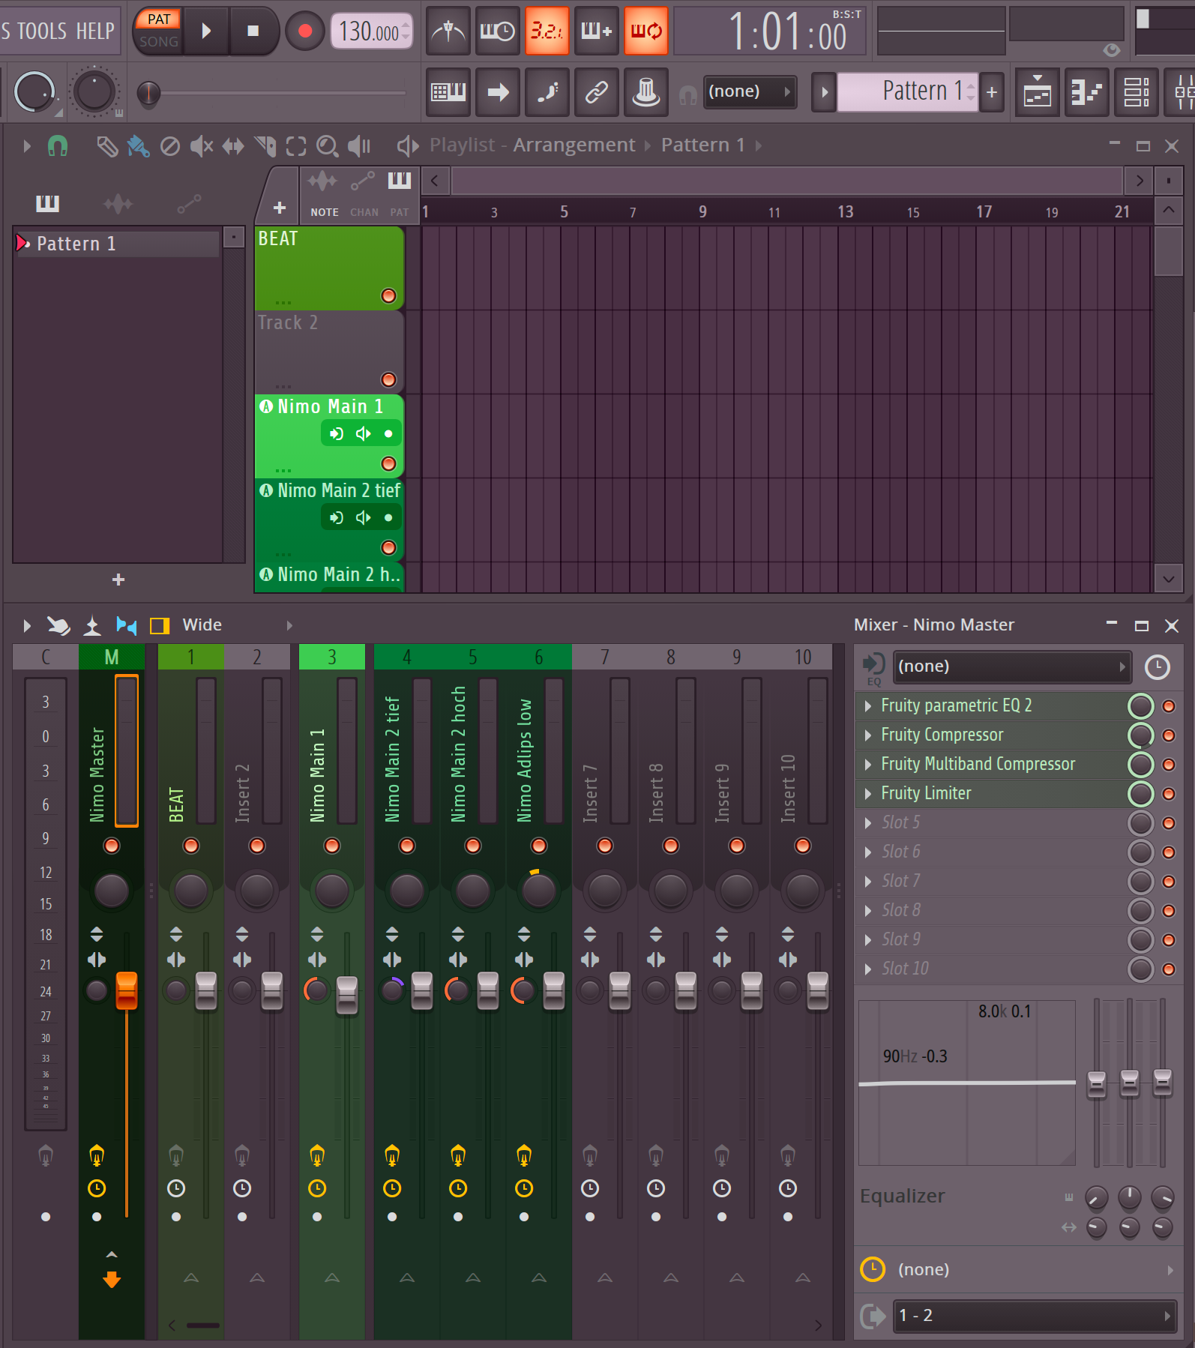Mute the Insert 7 mixer channel
The width and height of the screenshot is (1195, 1348).
pos(605,846)
